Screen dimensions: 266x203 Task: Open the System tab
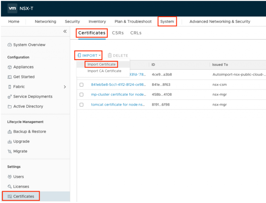click(167, 22)
